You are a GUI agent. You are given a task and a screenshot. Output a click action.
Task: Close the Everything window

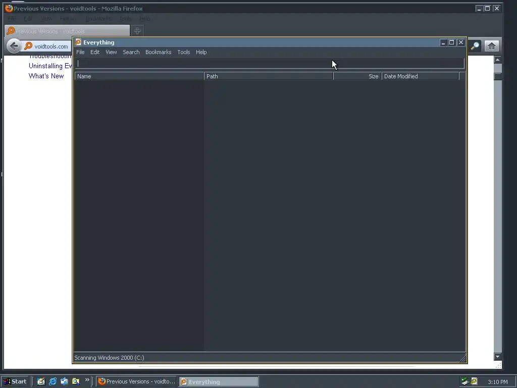(x=461, y=42)
